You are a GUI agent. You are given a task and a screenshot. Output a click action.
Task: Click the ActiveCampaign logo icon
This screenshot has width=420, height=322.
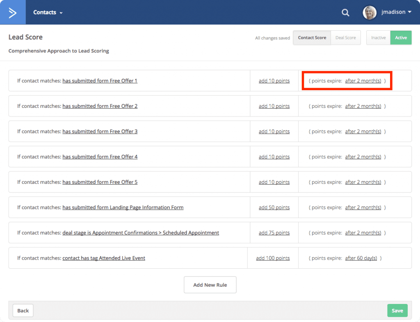(13, 12)
